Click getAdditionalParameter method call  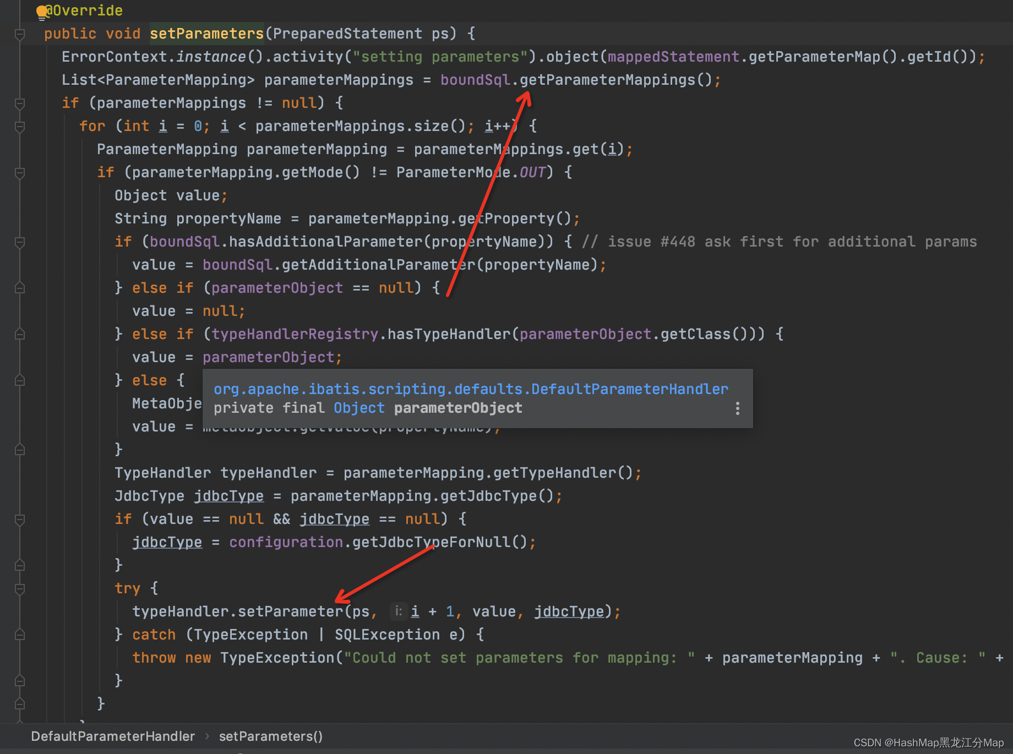378,265
